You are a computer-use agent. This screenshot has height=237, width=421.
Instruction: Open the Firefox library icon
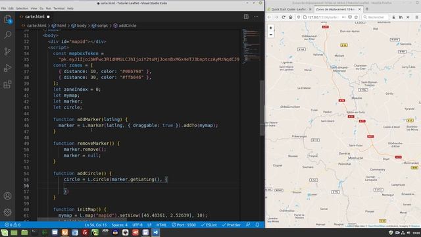pos(401,17)
